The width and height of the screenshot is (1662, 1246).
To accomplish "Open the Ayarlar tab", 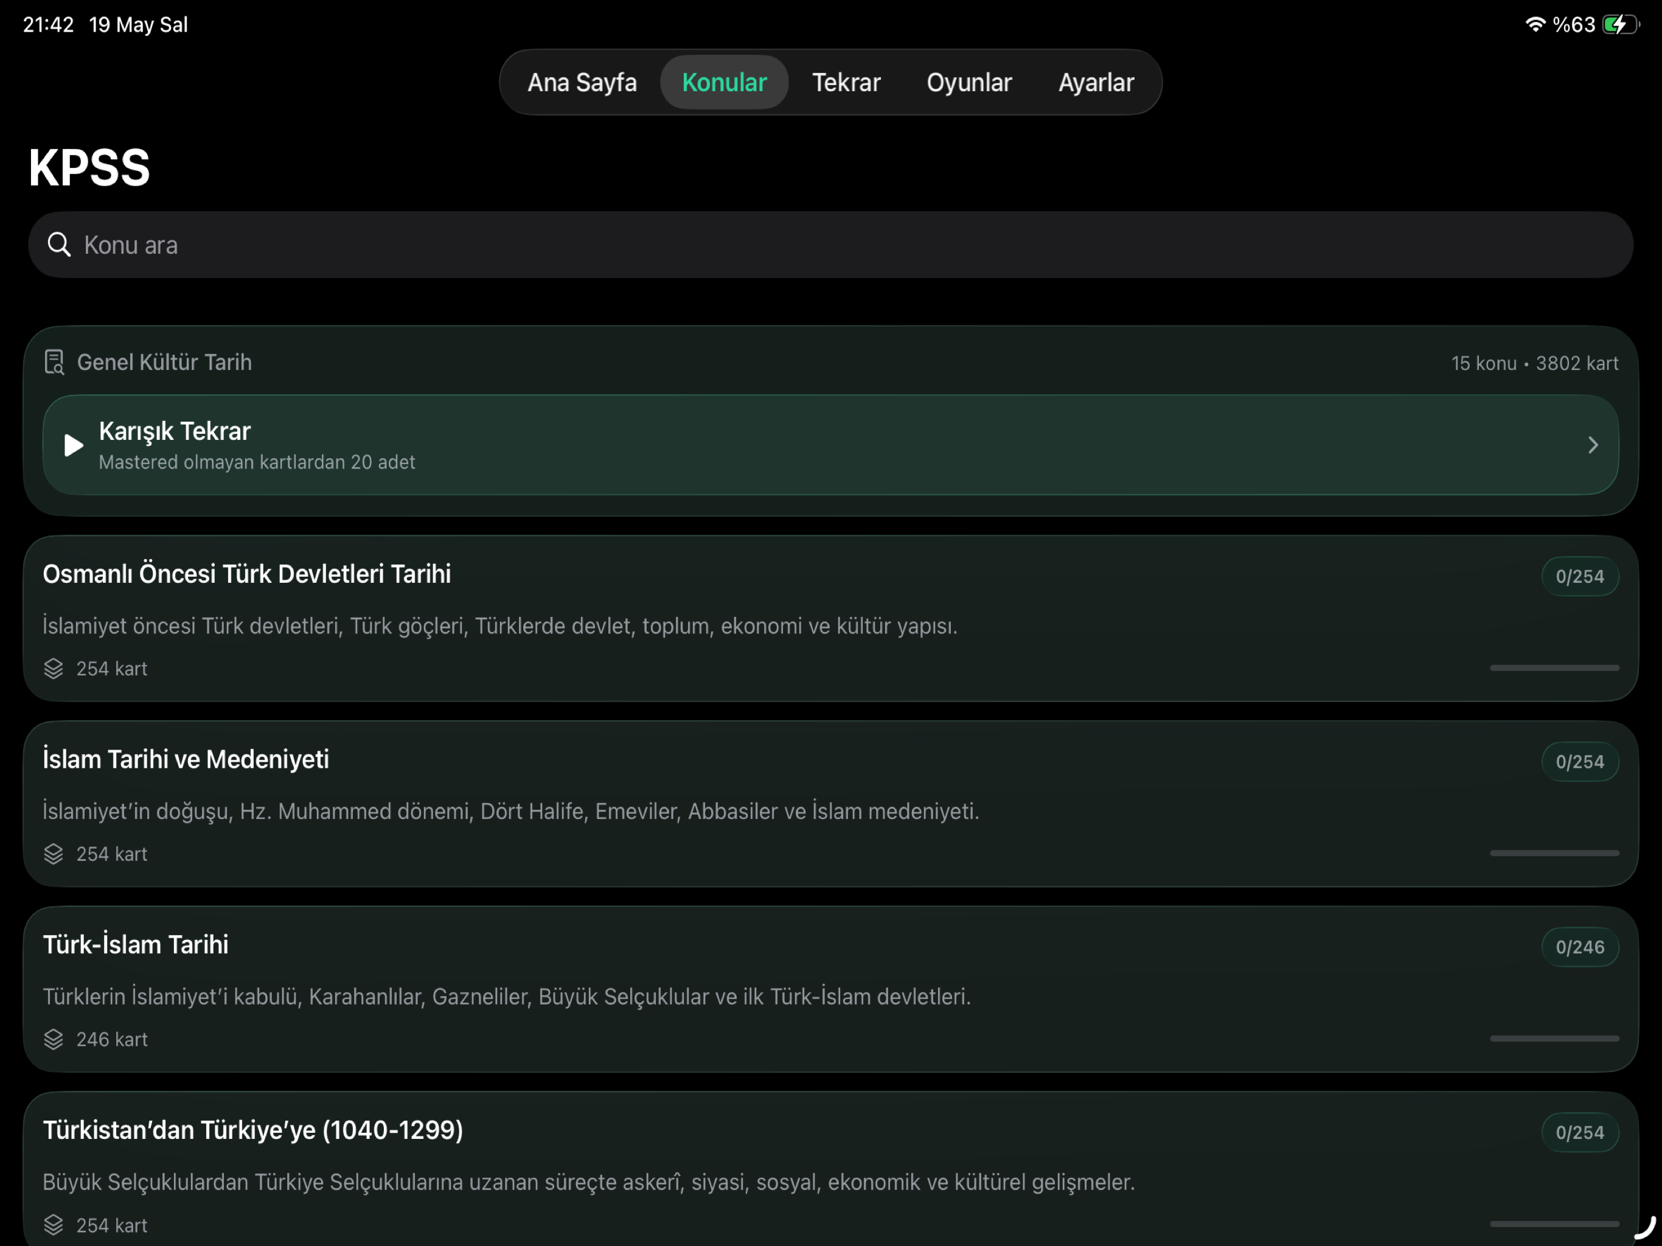I will pyautogui.click(x=1096, y=82).
